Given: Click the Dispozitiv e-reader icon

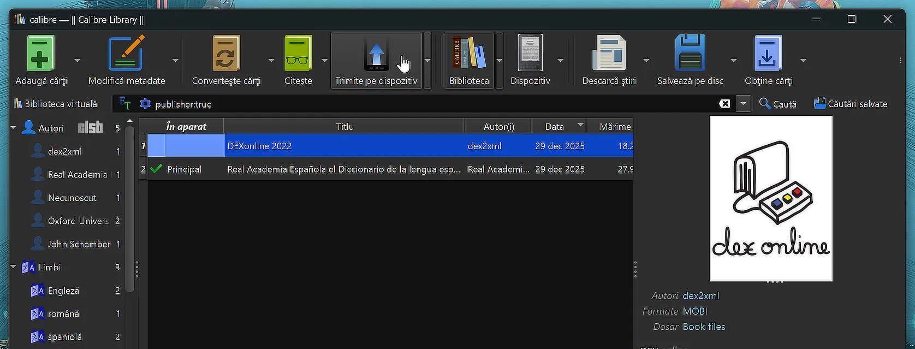Looking at the screenshot, I should pos(530,54).
